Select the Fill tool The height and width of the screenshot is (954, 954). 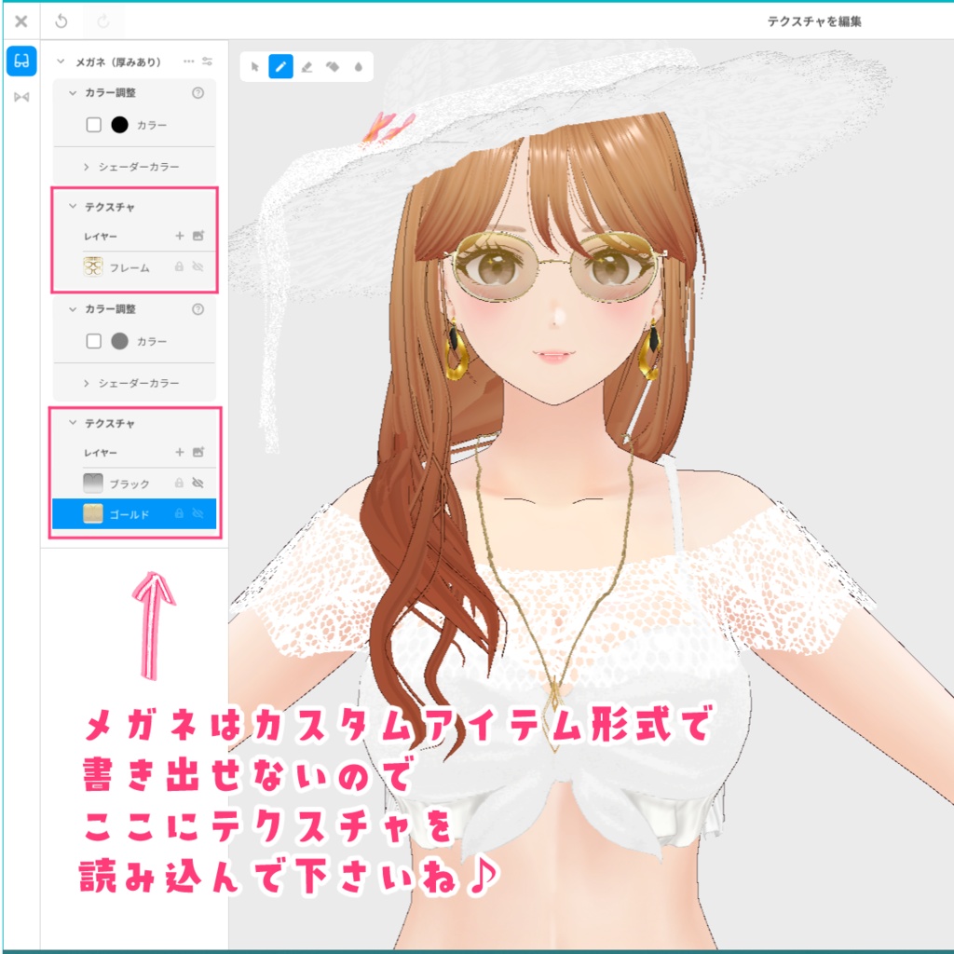pos(332,66)
